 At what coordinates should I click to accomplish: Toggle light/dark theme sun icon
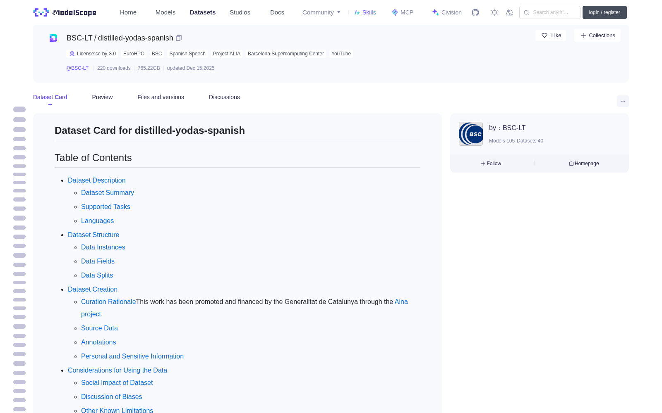click(494, 12)
